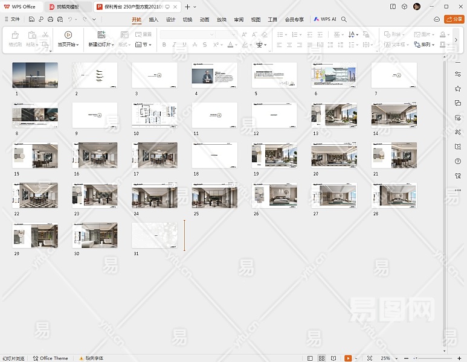Toggle slide sorter view button in status bar

pos(322,358)
